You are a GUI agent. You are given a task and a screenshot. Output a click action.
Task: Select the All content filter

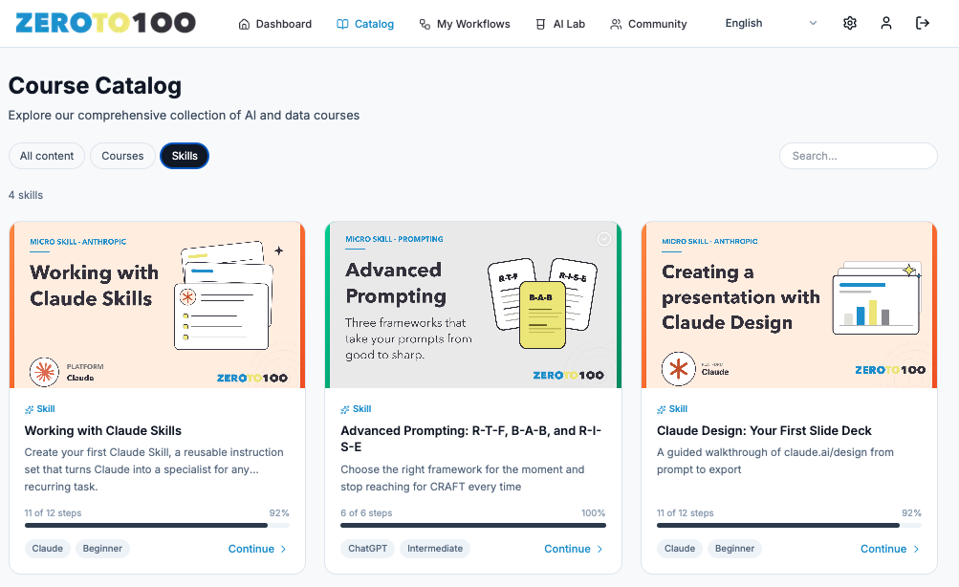tap(47, 156)
